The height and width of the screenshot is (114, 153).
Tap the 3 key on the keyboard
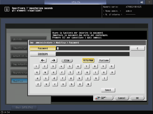[x=53, y=66]
